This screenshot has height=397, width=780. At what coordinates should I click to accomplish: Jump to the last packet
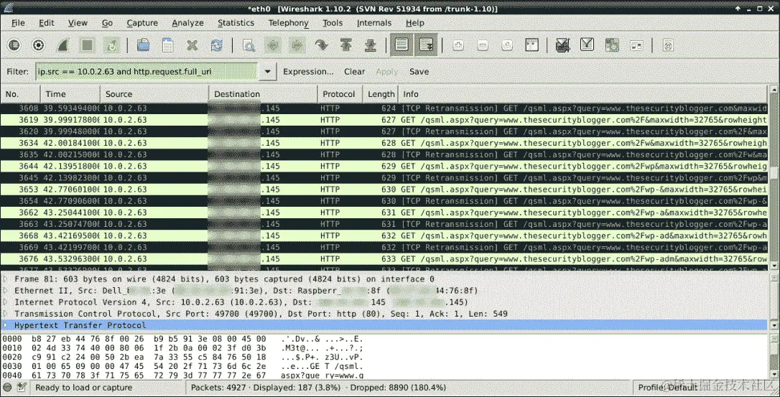(x=370, y=45)
